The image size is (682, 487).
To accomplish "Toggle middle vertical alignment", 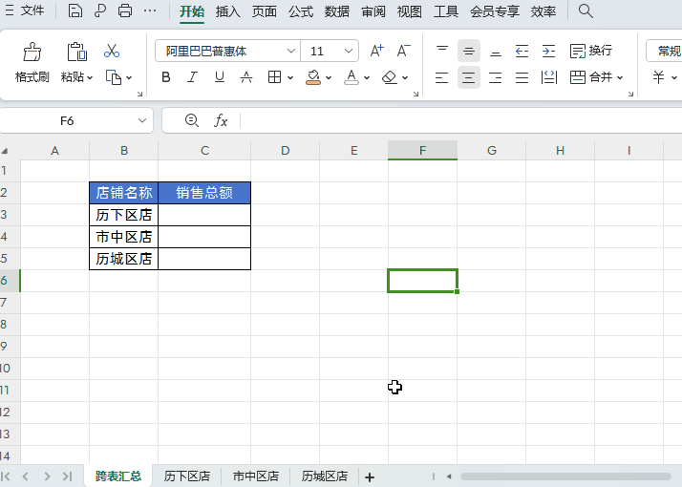I will 469,51.
